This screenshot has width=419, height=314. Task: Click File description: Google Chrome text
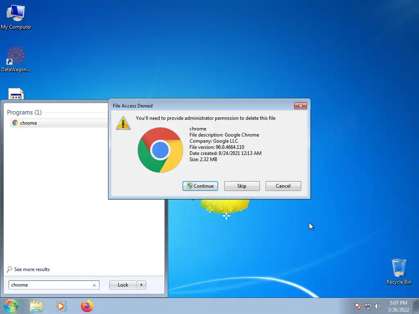224,135
